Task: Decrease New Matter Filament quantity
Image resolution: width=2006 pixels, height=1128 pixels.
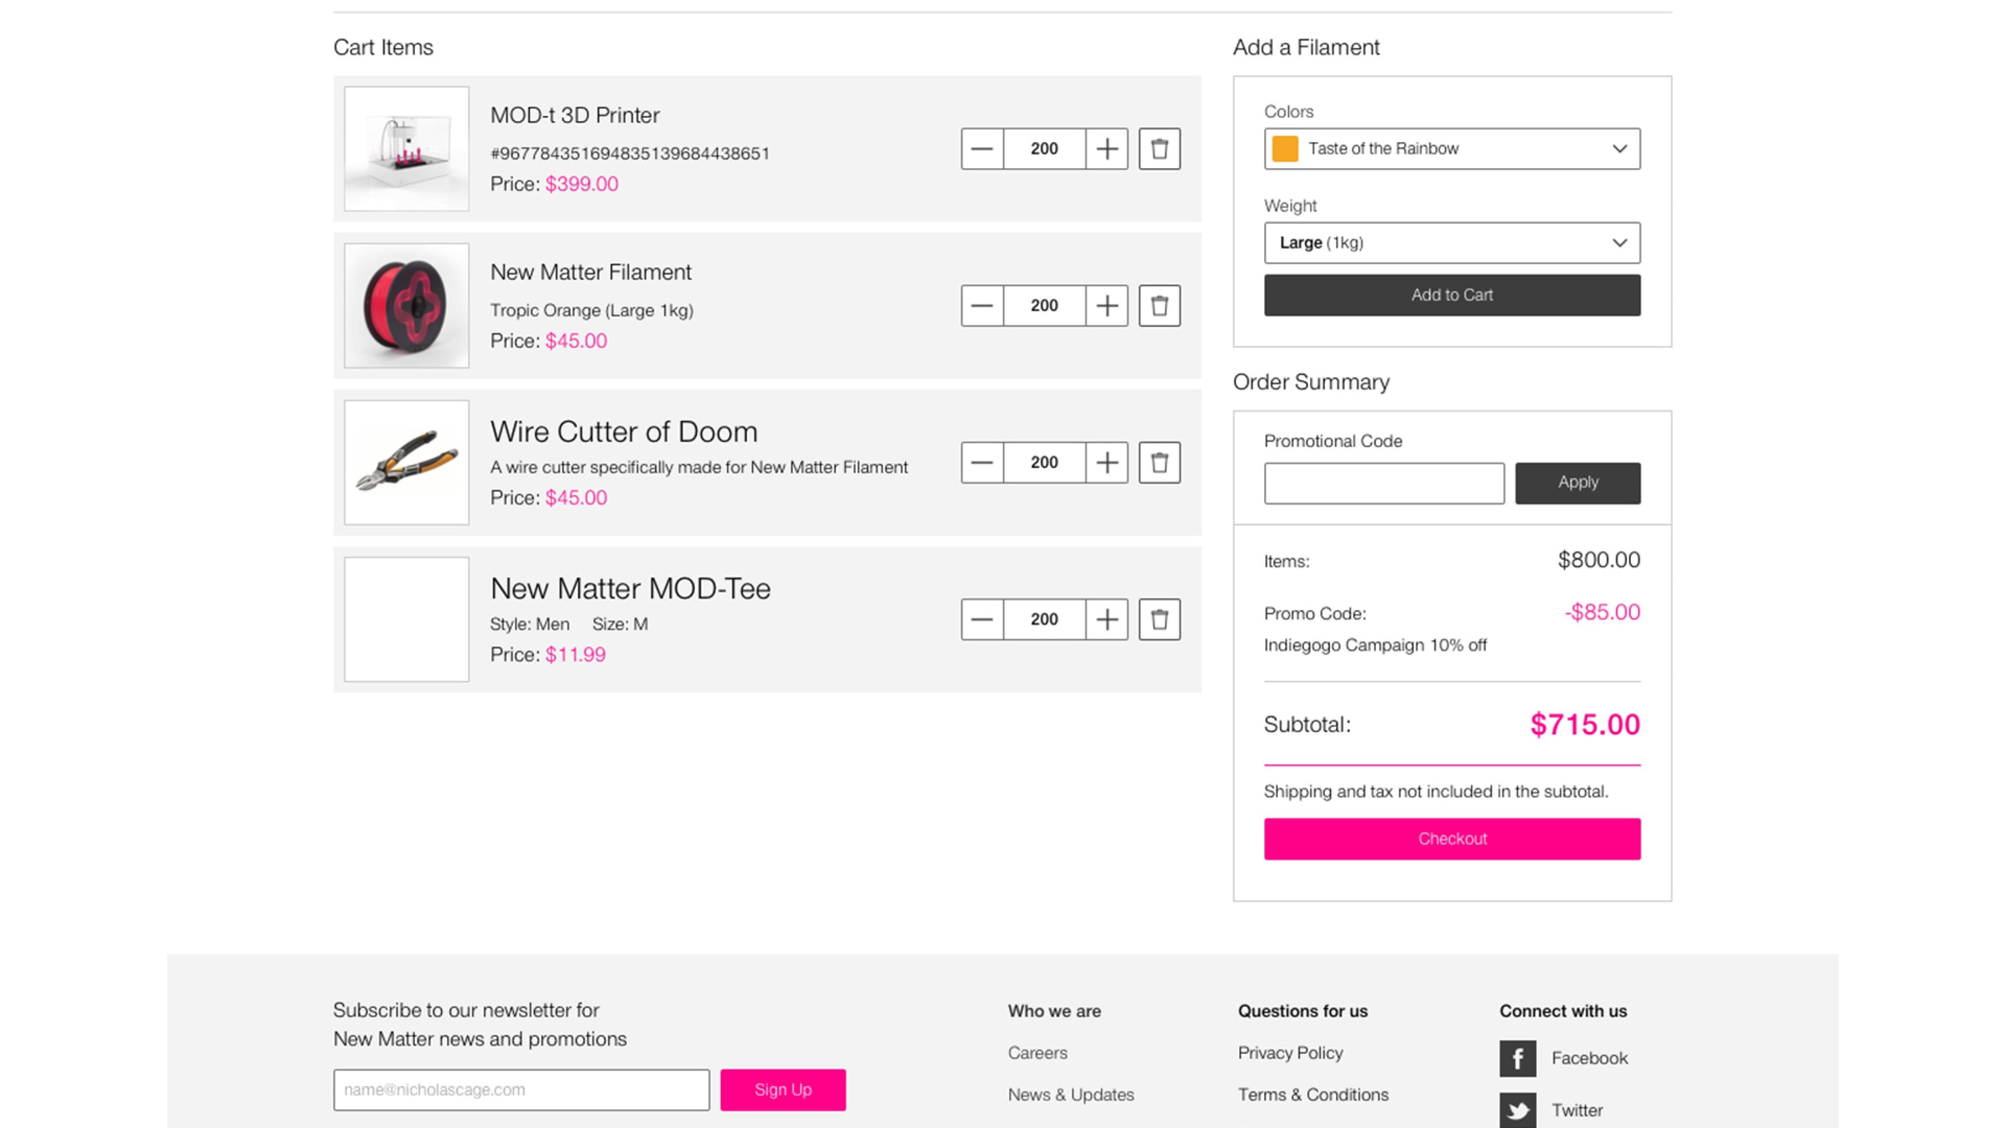Action: [982, 305]
